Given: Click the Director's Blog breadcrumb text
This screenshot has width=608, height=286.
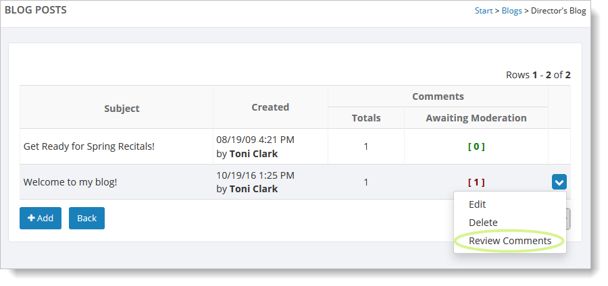Looking at the screenshot, I should (558, 11).
